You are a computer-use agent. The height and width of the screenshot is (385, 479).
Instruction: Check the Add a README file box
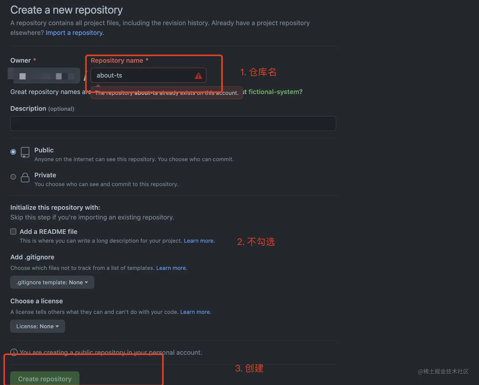click(x=13, y=232)
